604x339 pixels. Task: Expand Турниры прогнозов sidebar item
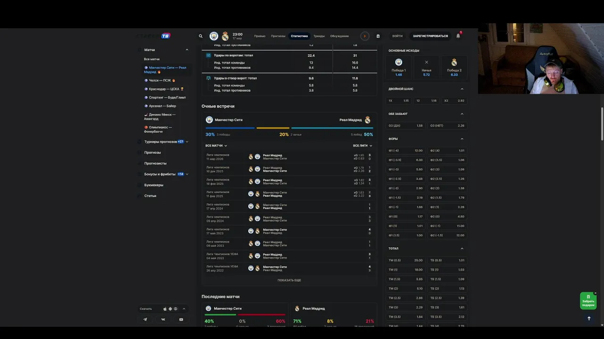click(187, 142)
